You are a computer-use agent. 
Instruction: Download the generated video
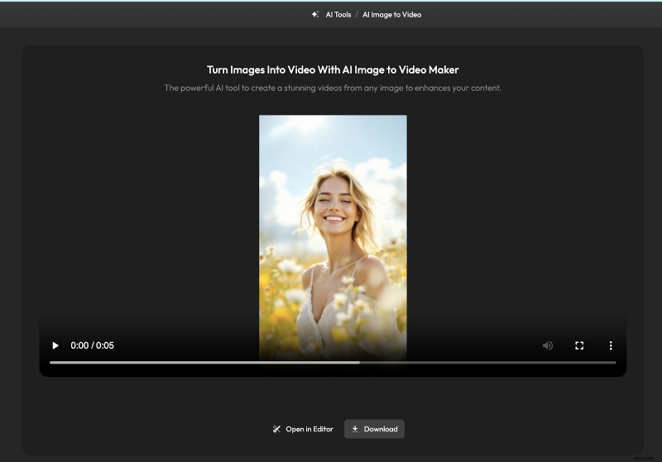[x=374, y=429]
